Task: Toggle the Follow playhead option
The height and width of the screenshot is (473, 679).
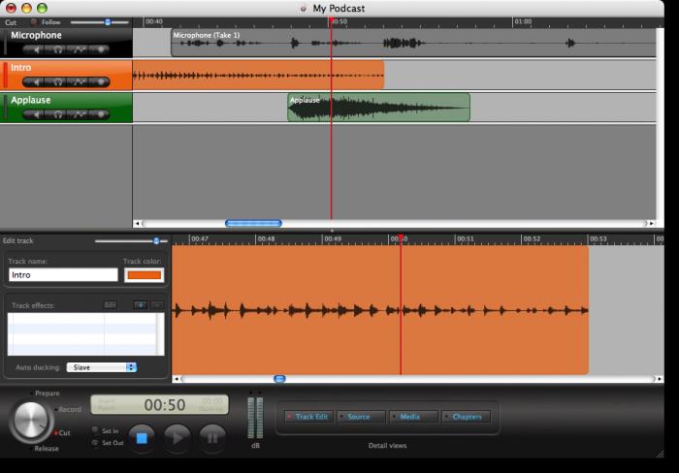Action: (x=34, y=22)
